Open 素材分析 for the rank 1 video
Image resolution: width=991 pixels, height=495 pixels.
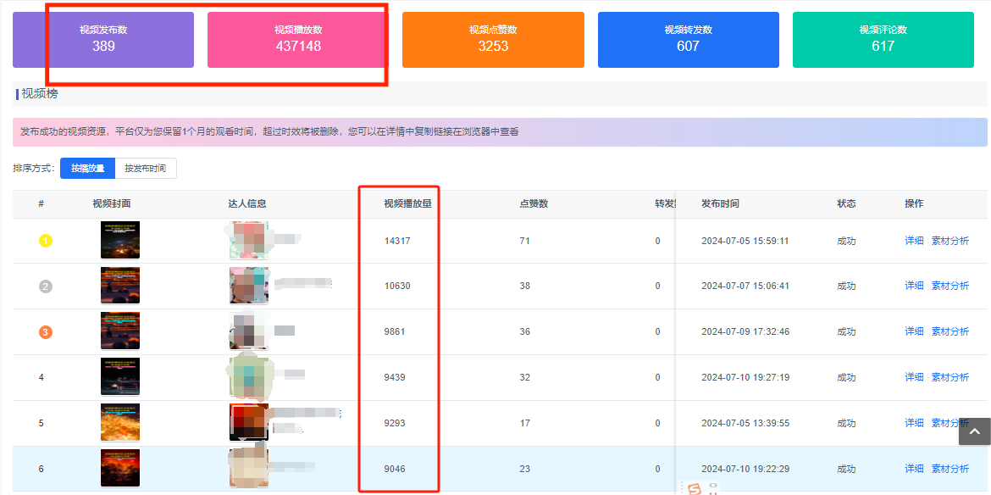(x=950, y=241)
